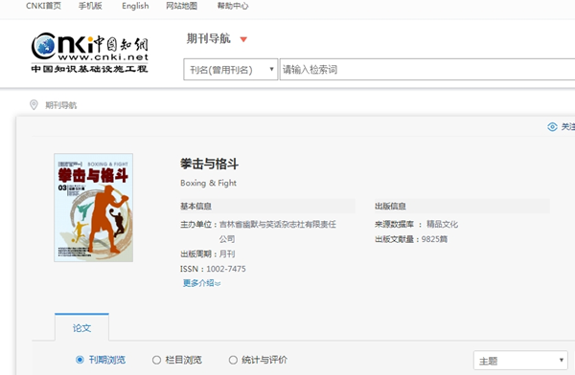Select the 统计与评价 radio button

point(233,360)
